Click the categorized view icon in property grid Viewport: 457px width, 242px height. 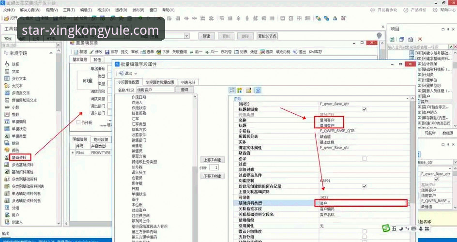[232, 91]
